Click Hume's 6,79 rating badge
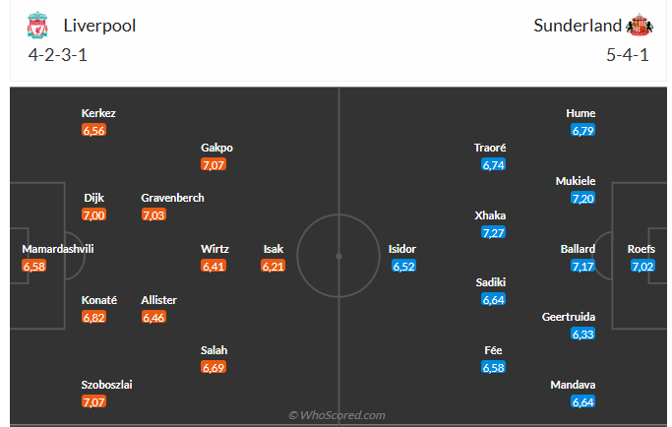This screenshot has width=672, height=427. 582,130
